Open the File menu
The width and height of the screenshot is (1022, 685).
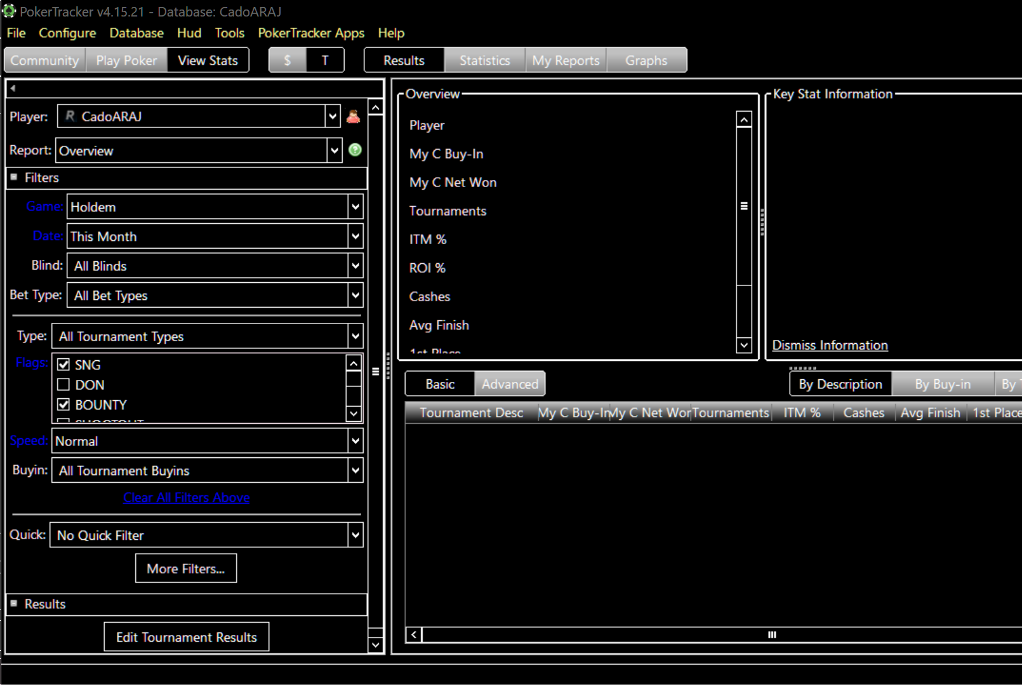click(x=17, y=33)
